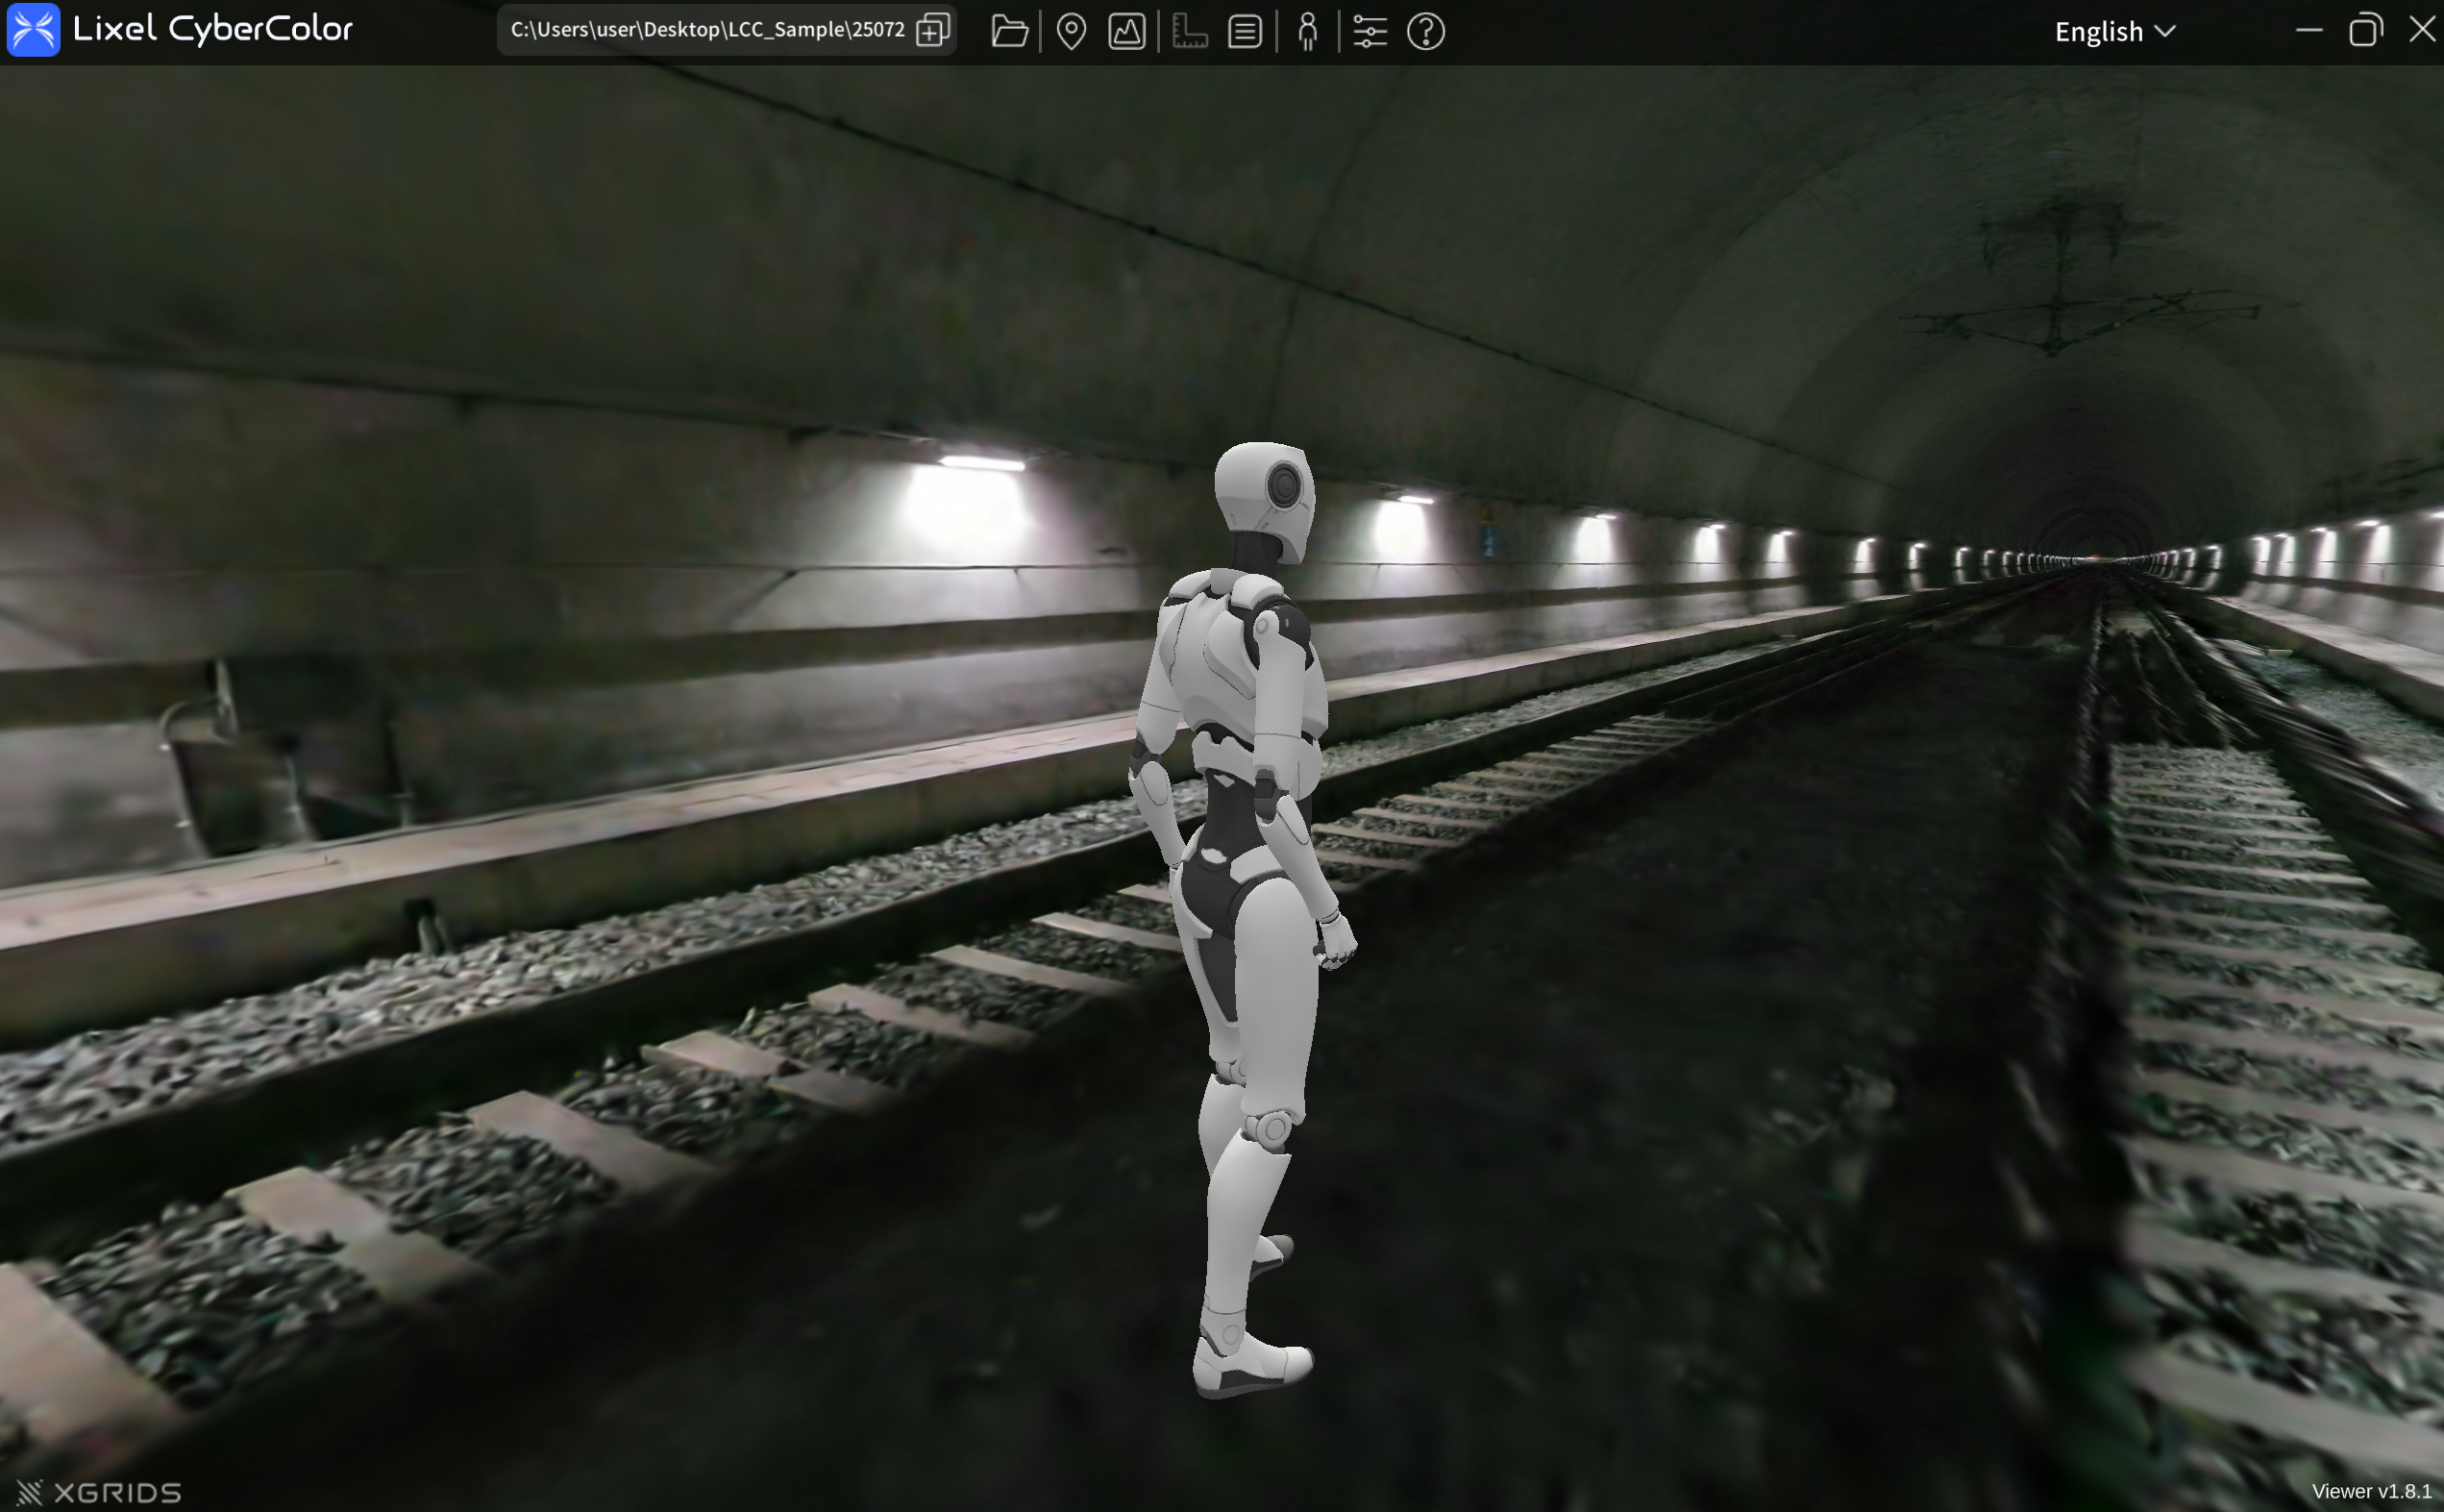2444x1512 pixels.
Task: Click the XGRIDS watermark logo
Action: tap(99, 1492)
